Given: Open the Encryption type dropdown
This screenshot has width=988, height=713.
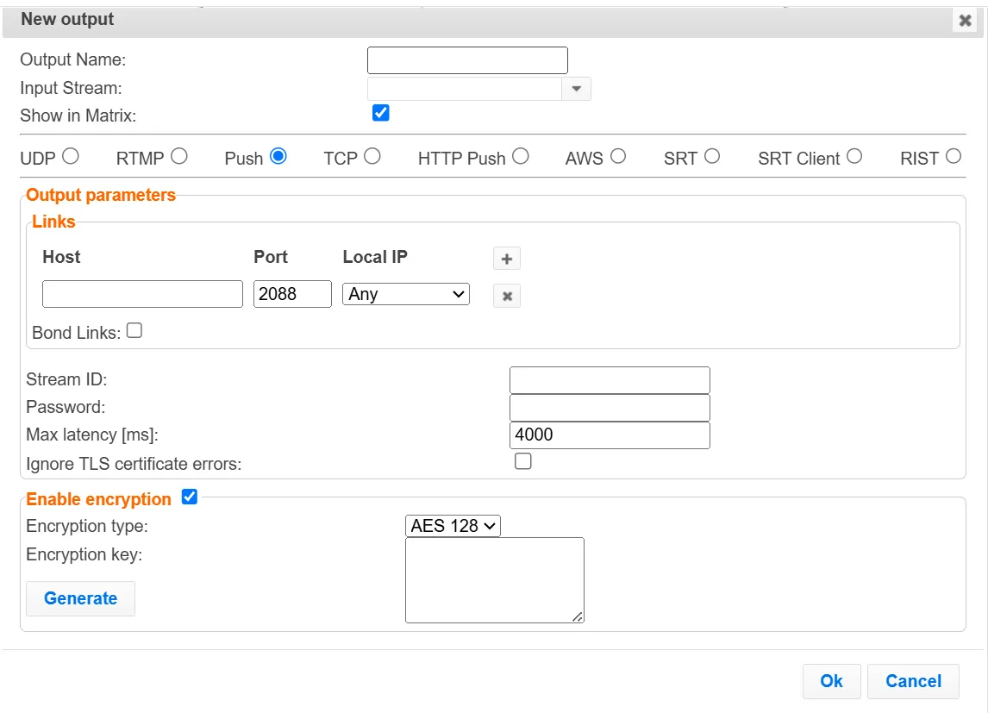Looking at the screenshot, I should click(453, 526).
